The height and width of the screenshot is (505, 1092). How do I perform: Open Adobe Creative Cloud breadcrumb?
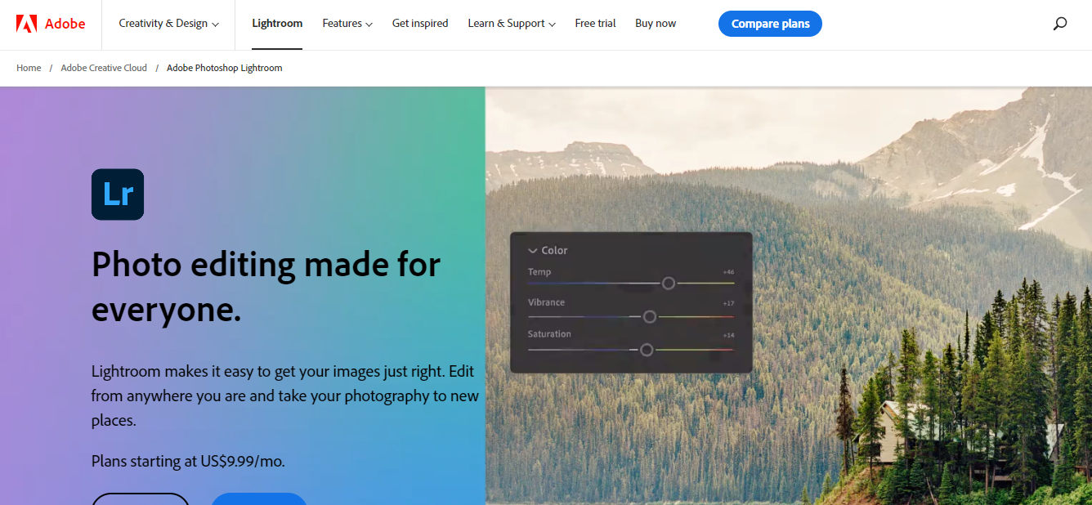tap(104, 68)
